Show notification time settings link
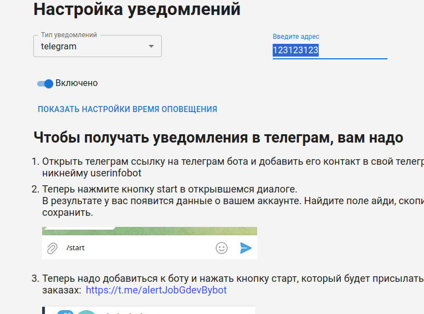424x314 pixels. (127, 109)
